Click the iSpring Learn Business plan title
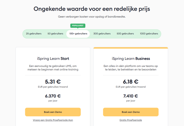 (131, 58)
